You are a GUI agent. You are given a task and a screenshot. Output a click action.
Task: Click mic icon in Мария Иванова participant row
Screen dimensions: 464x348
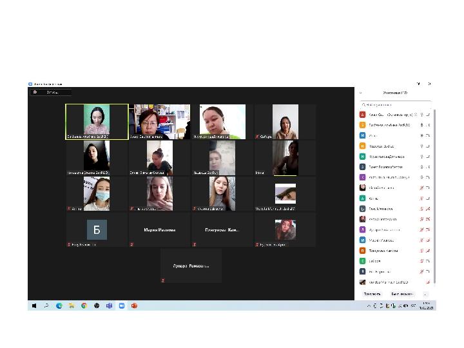coord(421,240)
